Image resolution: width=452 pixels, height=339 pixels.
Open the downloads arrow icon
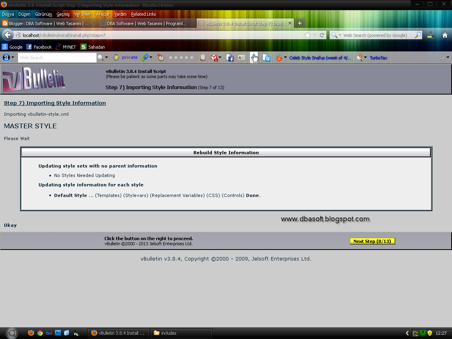coord(431,35)
